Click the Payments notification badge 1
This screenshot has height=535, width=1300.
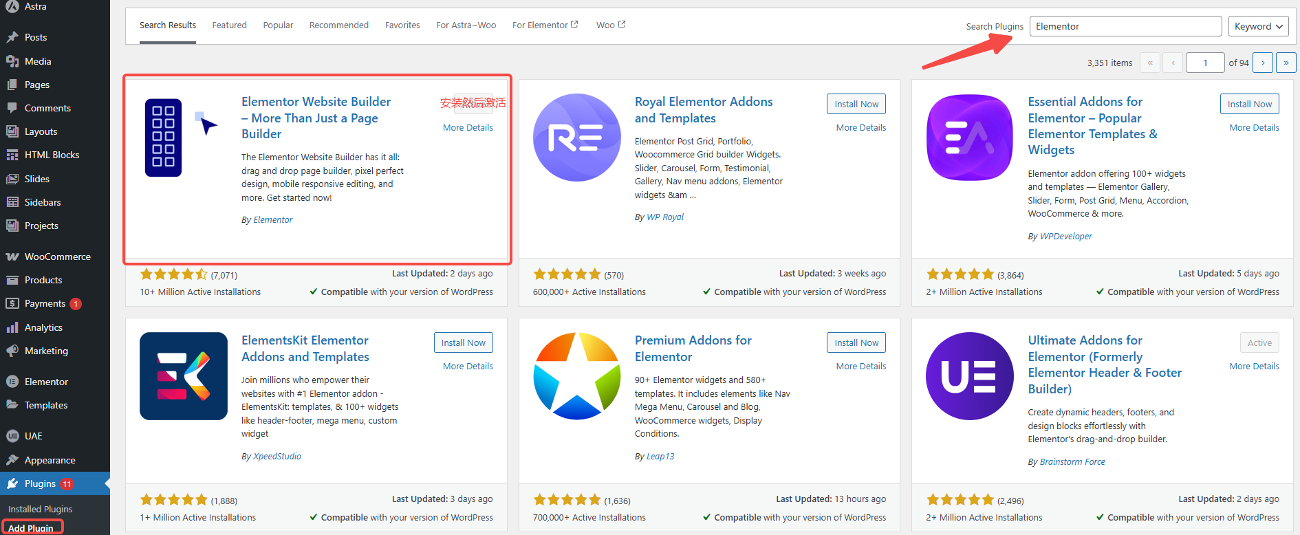tap(76, 304)
